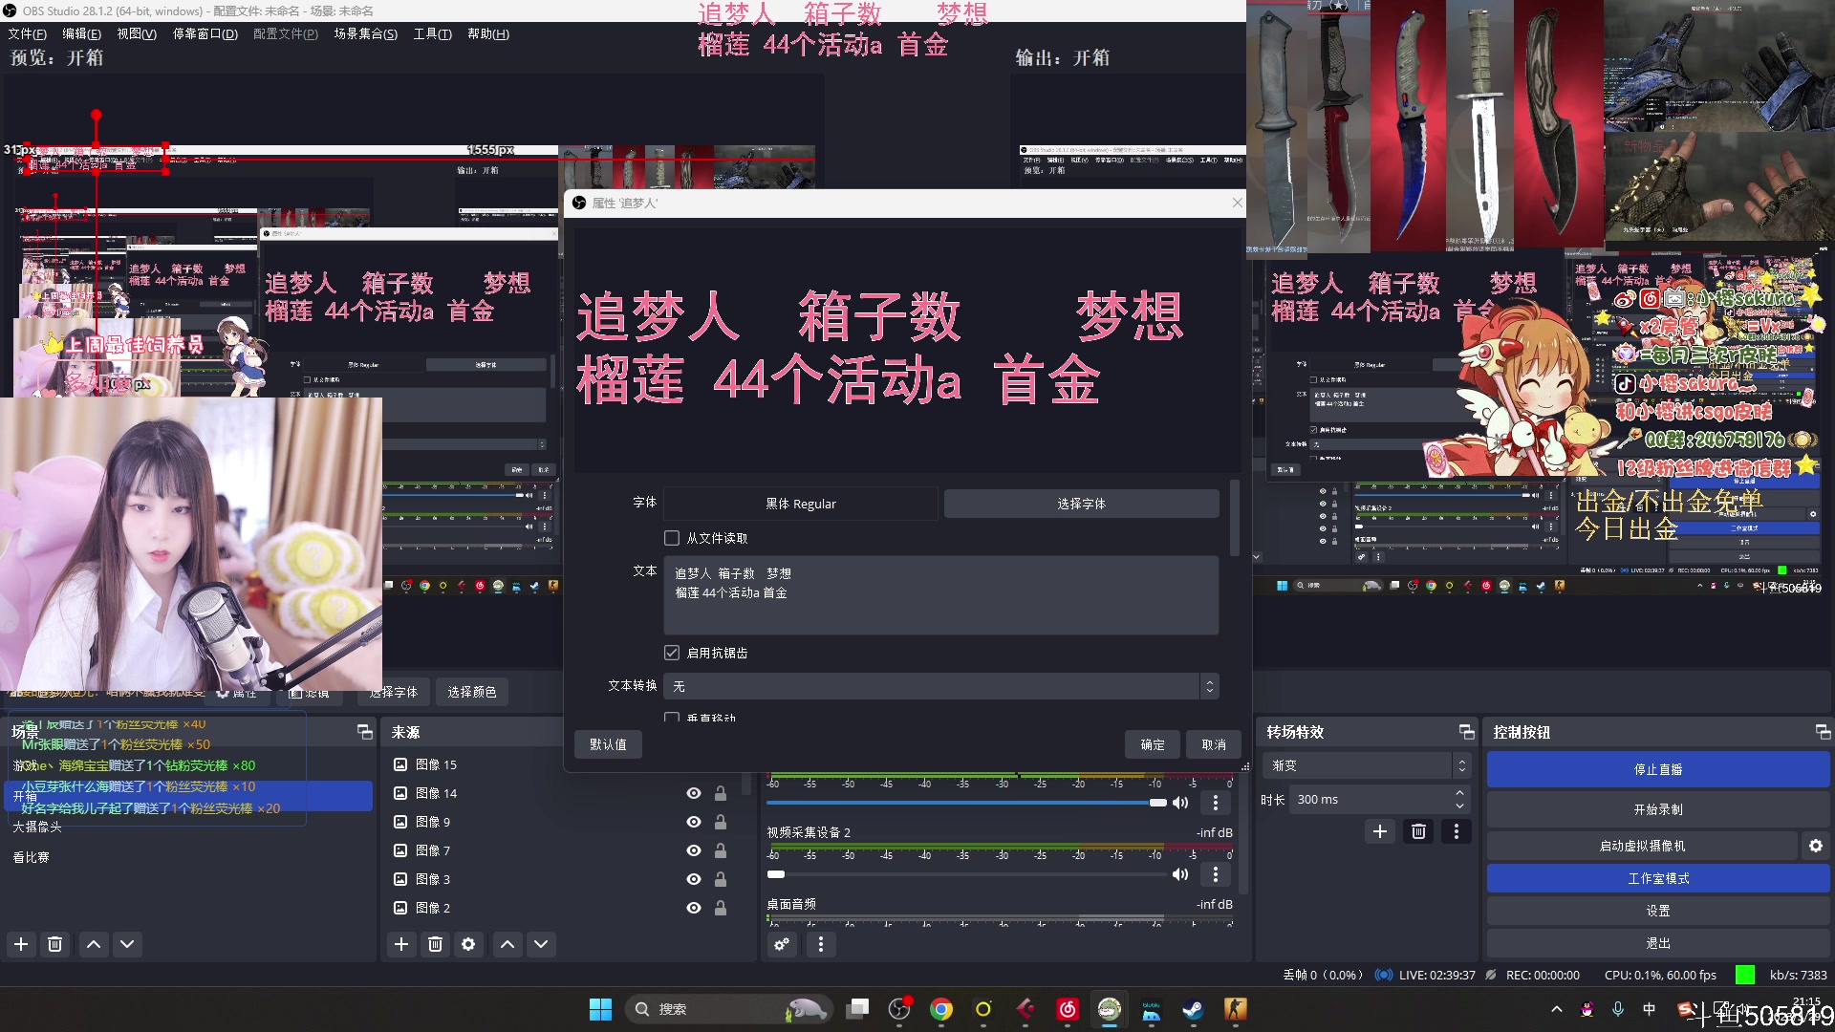Hide source 图像 3 with eye icon
This screenshot has width=1835, height=1032.
pyautogui.click(x=694, y=879)
